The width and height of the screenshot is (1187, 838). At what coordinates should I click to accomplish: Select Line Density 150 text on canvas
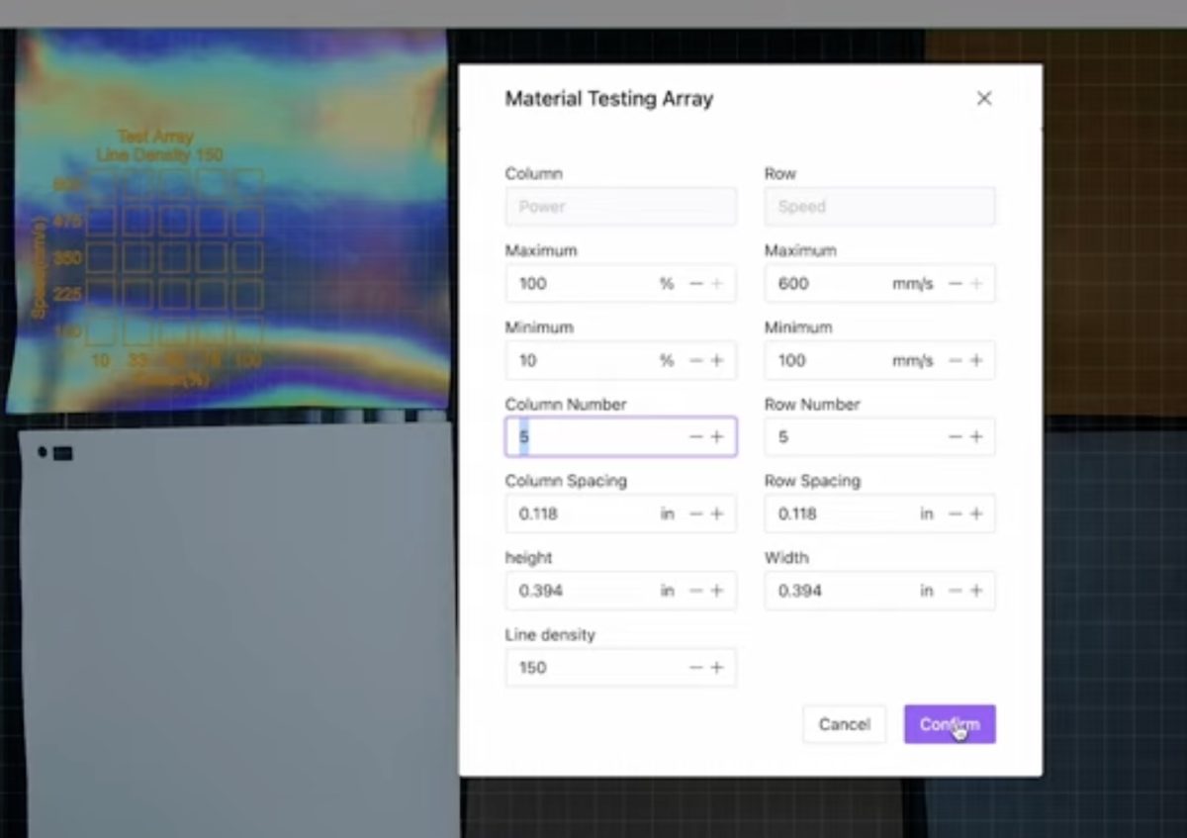(159, 154)
